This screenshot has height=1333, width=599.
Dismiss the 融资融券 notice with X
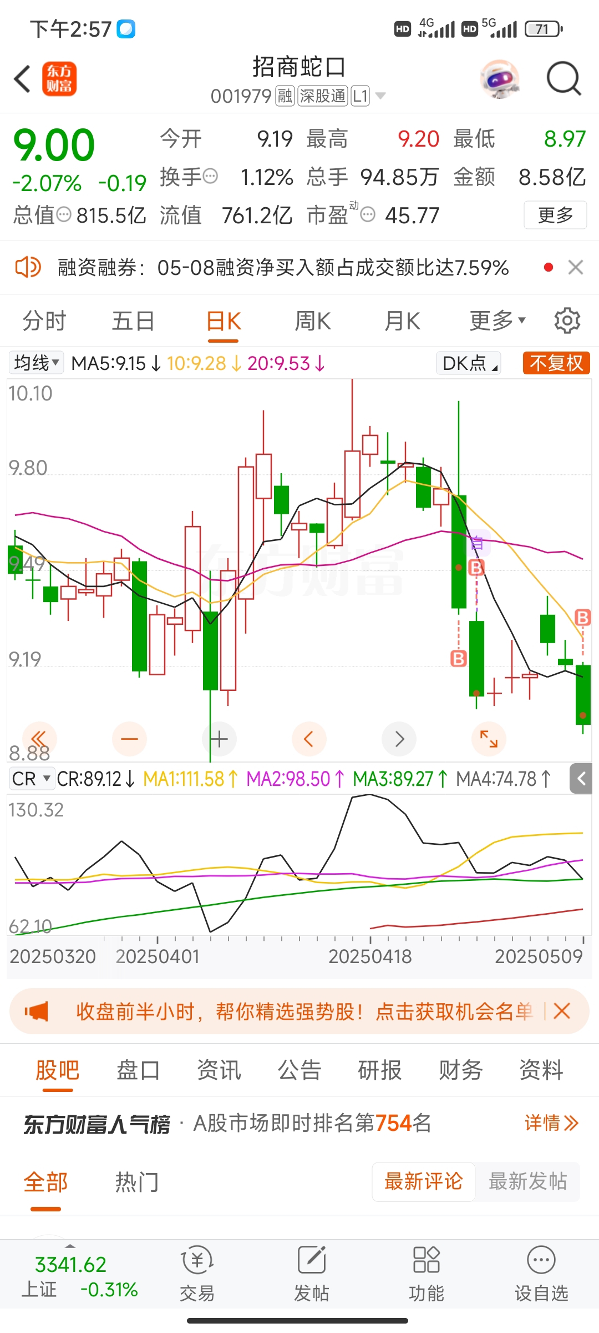pyautogui.click(x=576, y=267)
